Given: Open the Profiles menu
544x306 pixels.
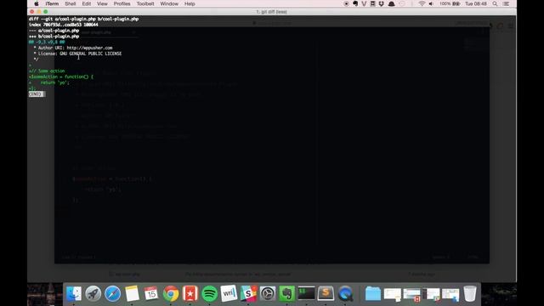Looking at the screenshot, I should pos(122,3).
